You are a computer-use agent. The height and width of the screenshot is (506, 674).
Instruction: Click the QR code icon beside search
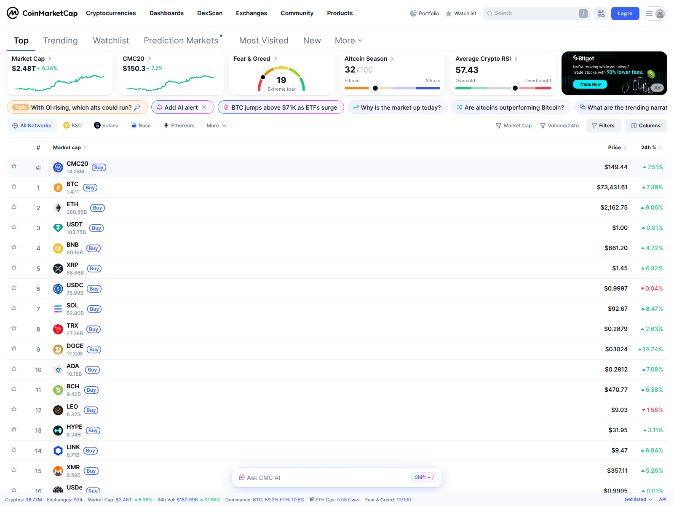tap(601, 13)
